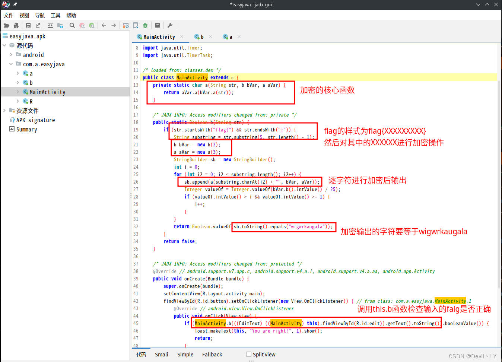Select APK signature in the tree
This screenshot has height=362, width=502.
click(36, 120)
